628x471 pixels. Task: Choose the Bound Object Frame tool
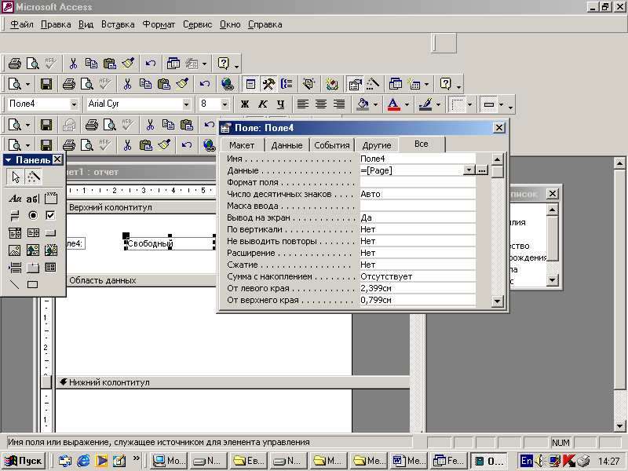point(51,250)
